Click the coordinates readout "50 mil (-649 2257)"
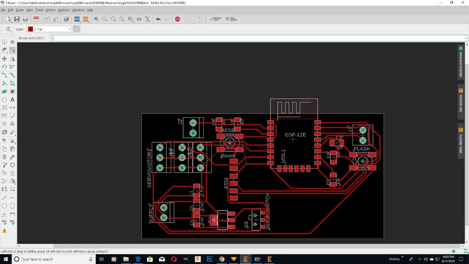Screen dimensions: 469x264 pos(31,38)
